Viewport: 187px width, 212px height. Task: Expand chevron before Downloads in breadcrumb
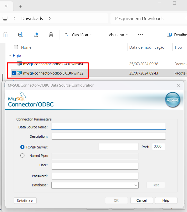click(15, 18)
